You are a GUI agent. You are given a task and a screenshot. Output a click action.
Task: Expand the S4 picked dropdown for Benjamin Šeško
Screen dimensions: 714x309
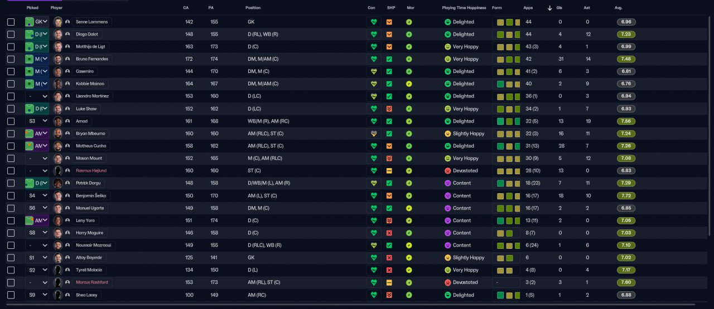pyautogui.click(x=37, y=196)
